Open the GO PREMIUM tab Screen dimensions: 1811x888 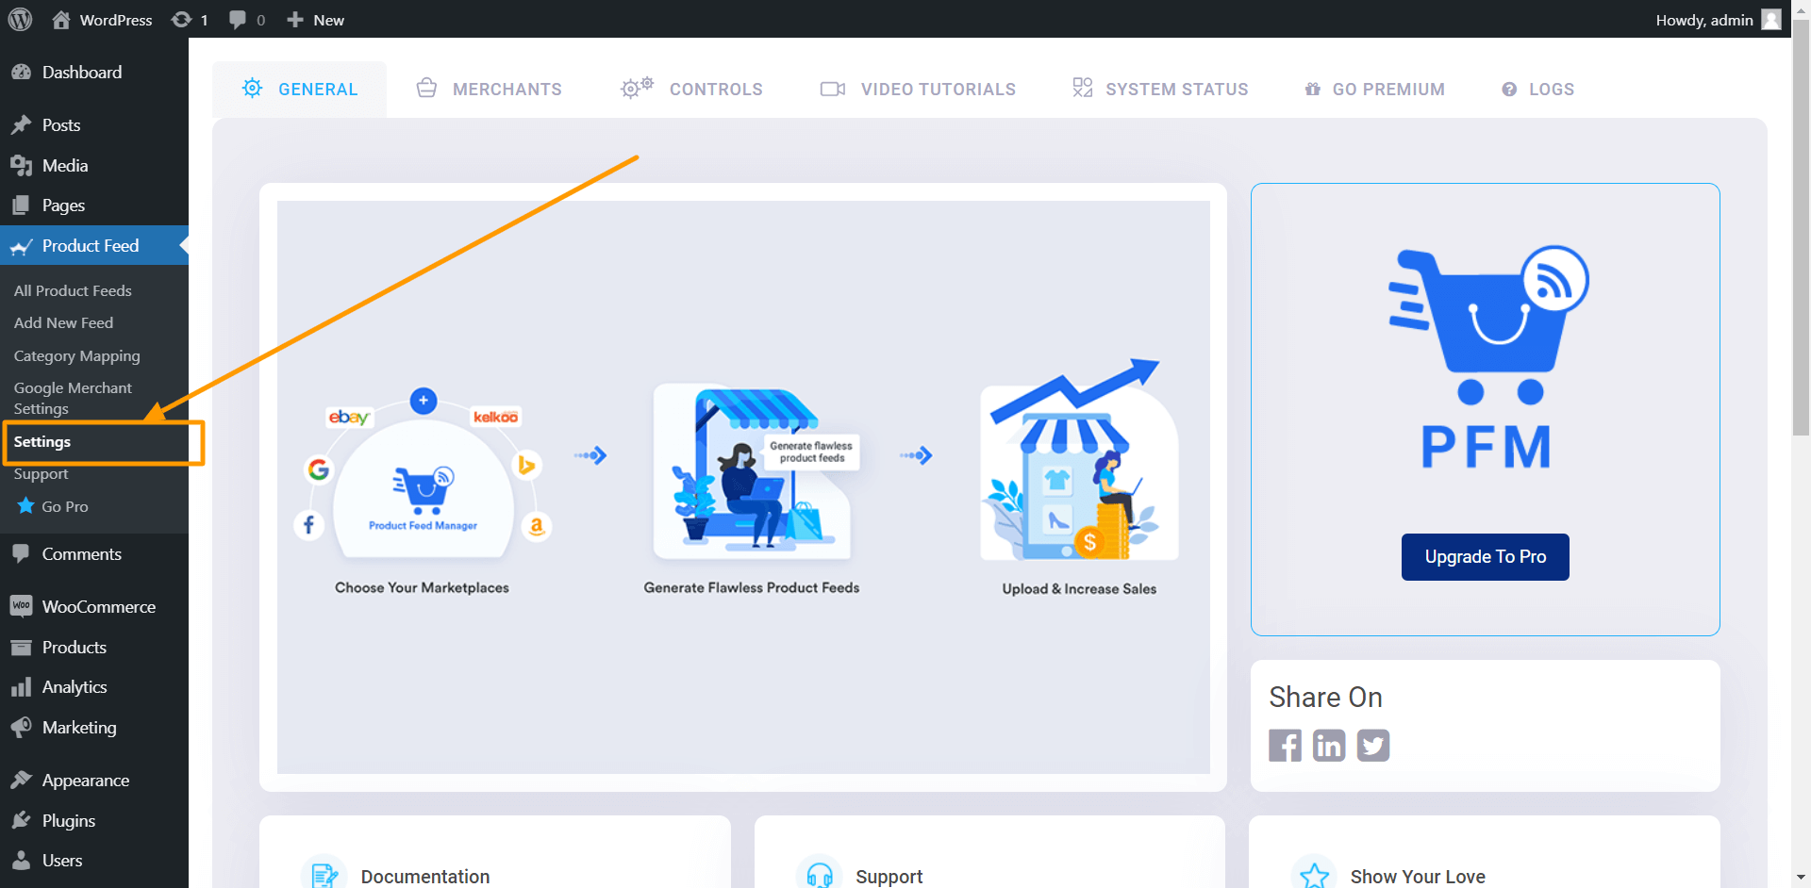pyautogui.click(x=1374, y=89)
